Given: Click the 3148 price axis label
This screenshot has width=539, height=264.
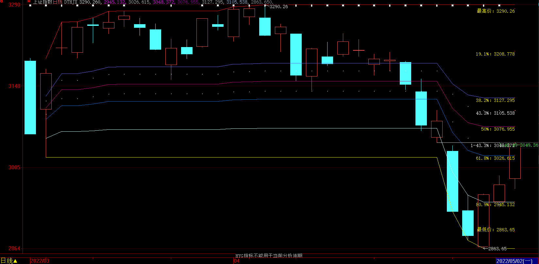Looking at the screenshot, I should click(14, 86).
